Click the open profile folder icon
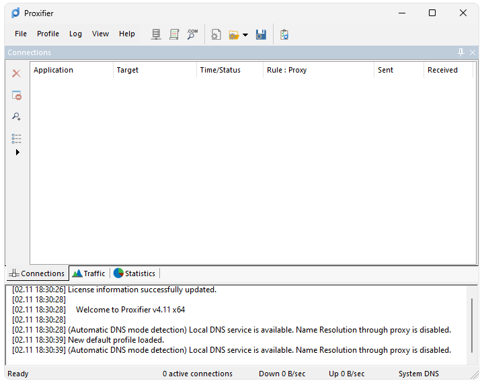484x383 pixels. pyautogui.click(x=234, y=35)
